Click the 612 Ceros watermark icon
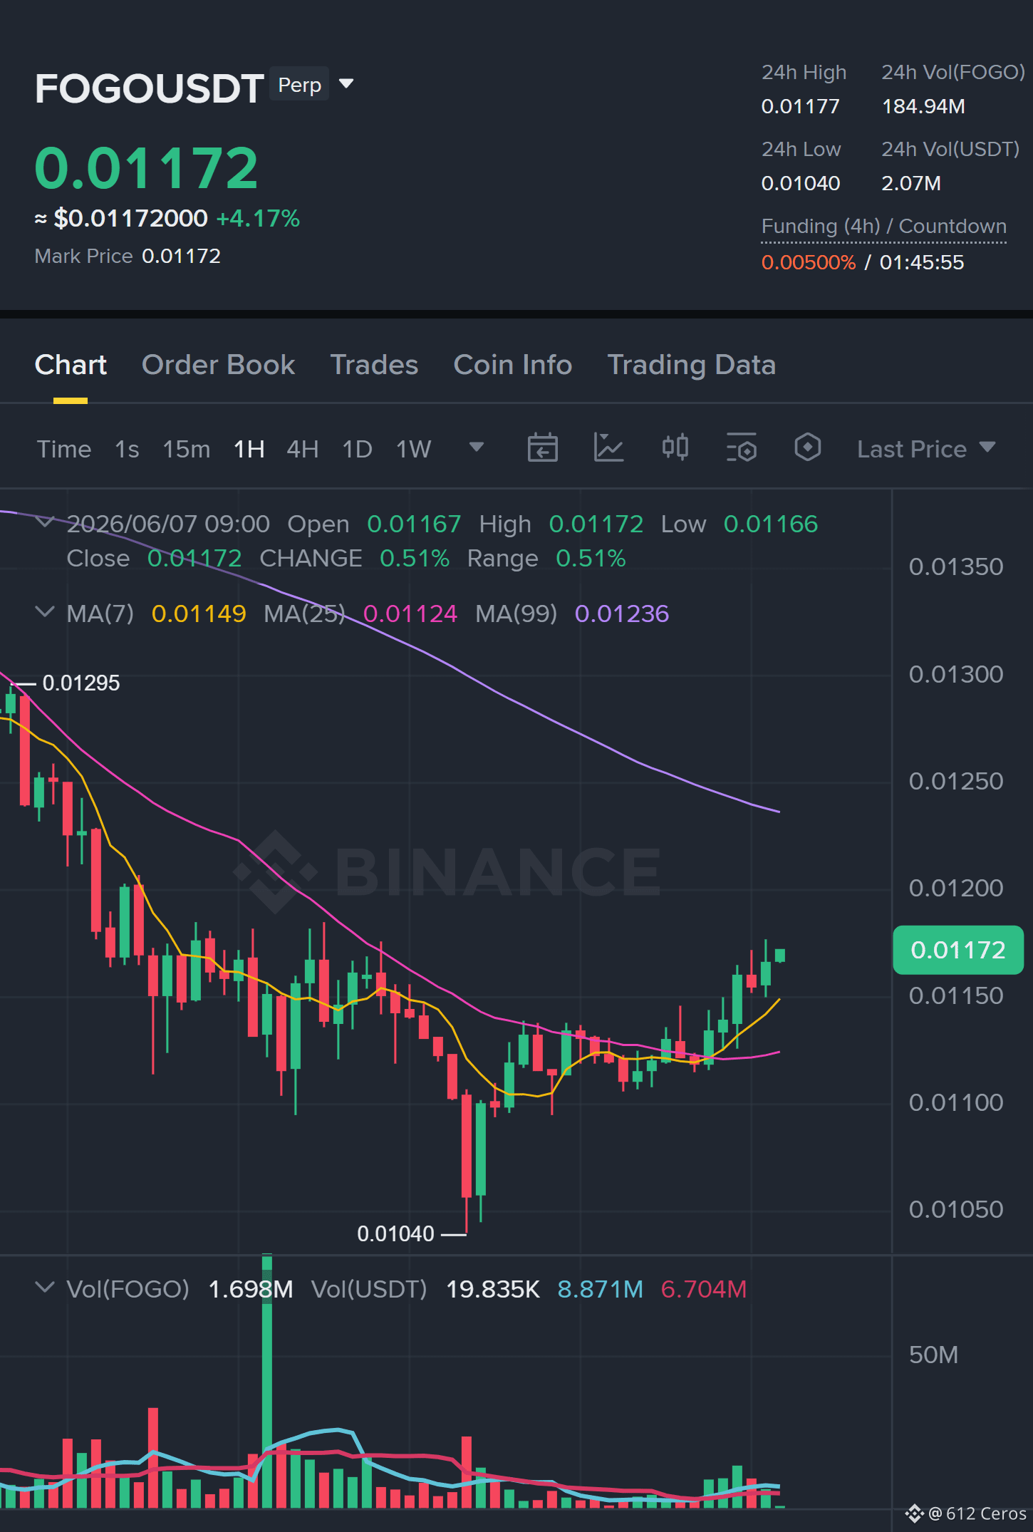This screenshot has height=1532, width=1033. [x=914, y=1513]
